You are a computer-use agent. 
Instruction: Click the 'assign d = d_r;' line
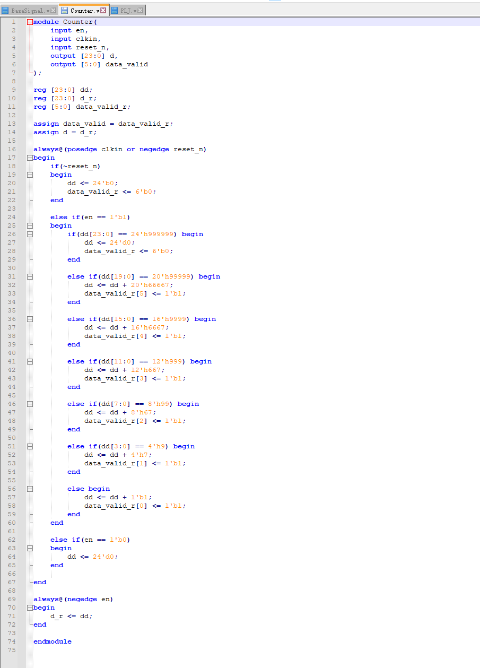(x=65, y=132)
